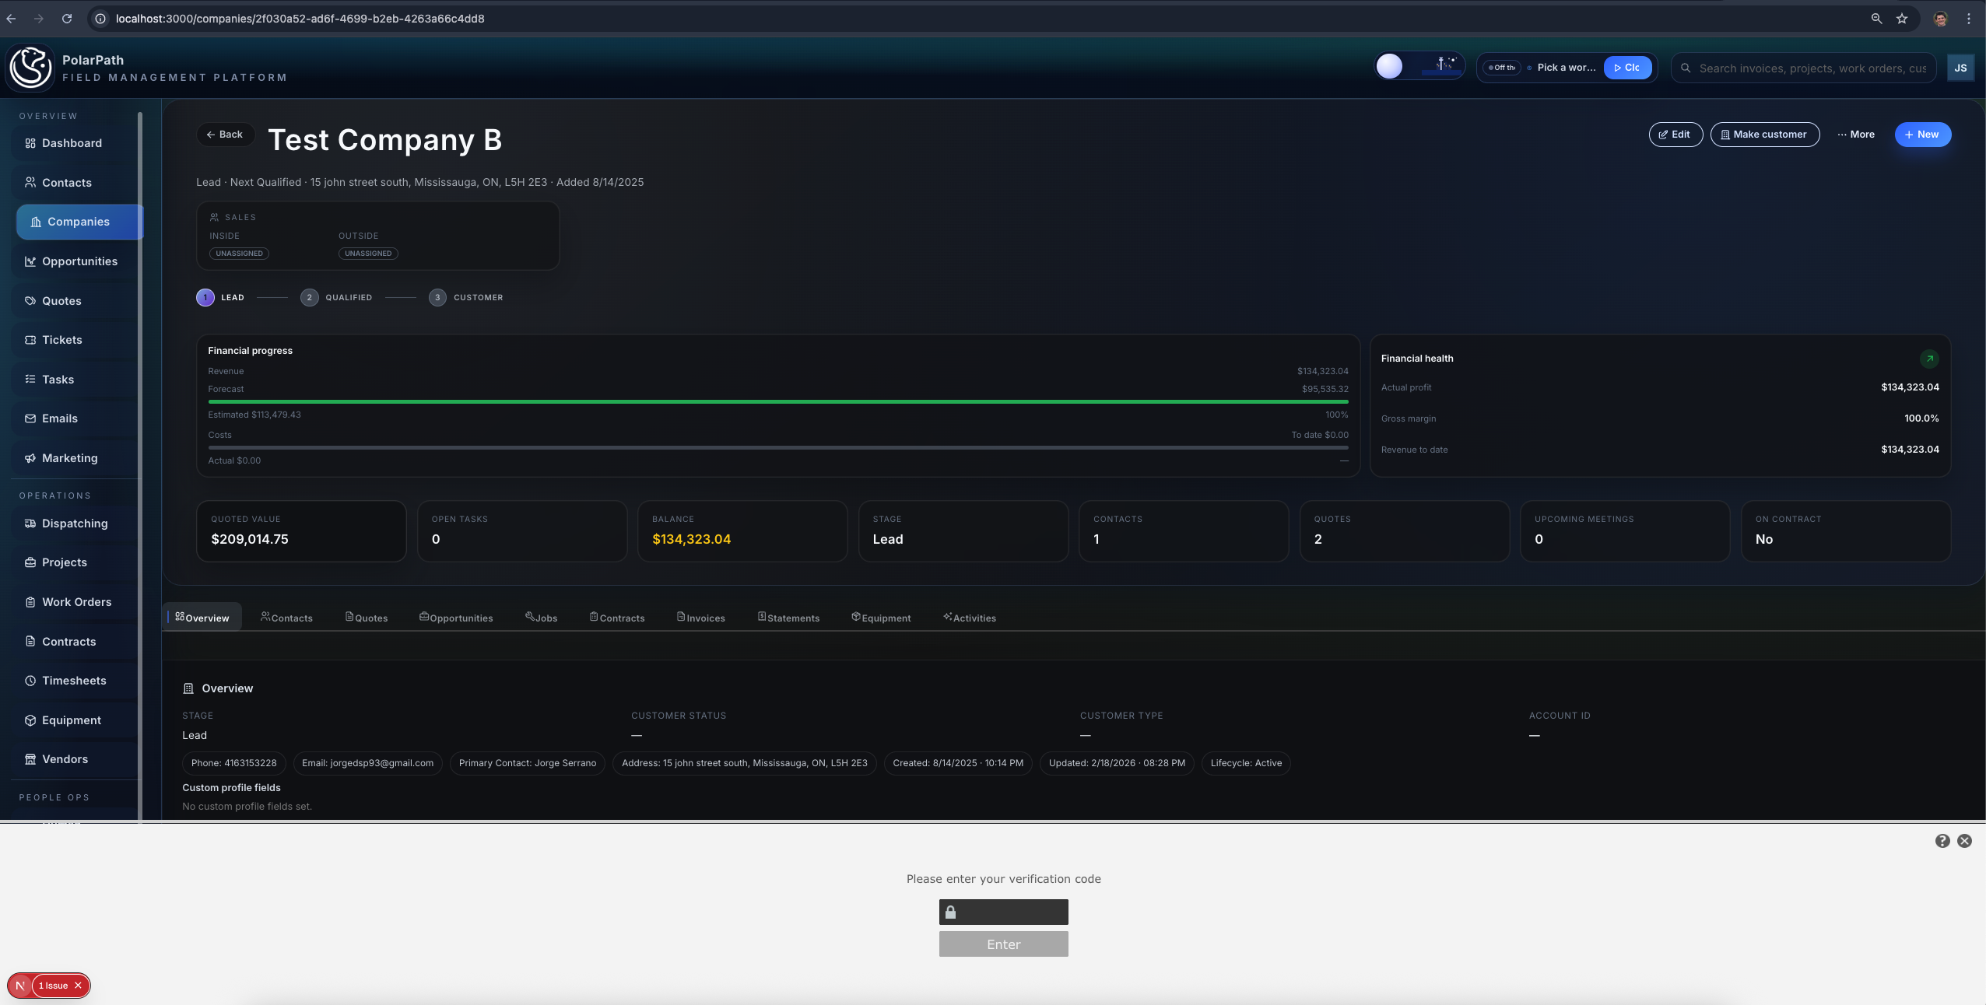Open the More options menu
The height and width of the screenshot is (1005, 1986).
pyautogui.click(x=1855, y=134)
